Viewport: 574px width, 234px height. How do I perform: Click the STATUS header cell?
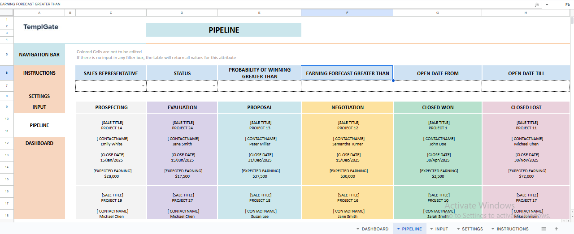tap(182, 73)
